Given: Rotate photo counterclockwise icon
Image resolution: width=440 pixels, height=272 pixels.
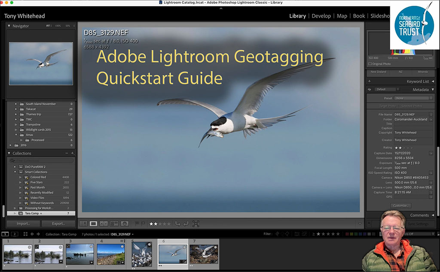Looking at the screenshot, I should click(x=177, y=224).
